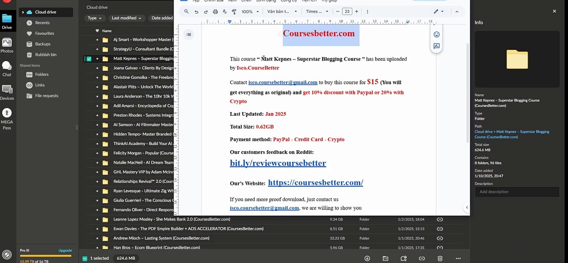This screenshot has height=263, width=568.
Task: Sort files by the favourite heart column
Action: tap(97, 31)
